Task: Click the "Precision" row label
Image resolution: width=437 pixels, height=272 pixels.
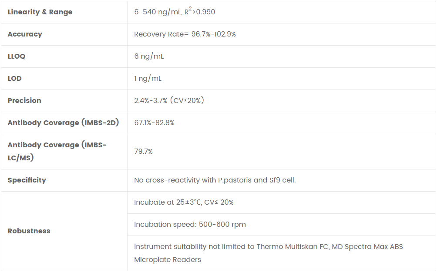Action: [24, 101]
